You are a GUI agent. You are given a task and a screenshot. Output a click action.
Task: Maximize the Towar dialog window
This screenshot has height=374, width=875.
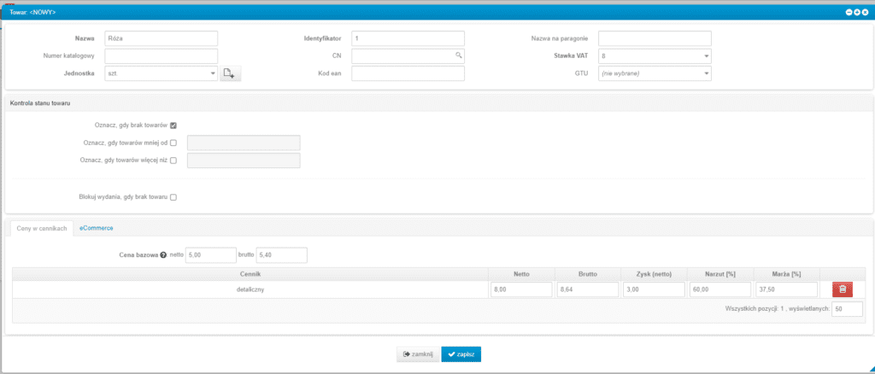[856, 12]
